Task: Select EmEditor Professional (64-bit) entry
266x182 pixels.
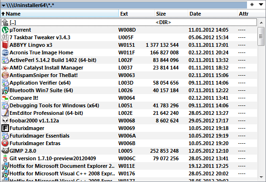Action: (x=47, y=113)
